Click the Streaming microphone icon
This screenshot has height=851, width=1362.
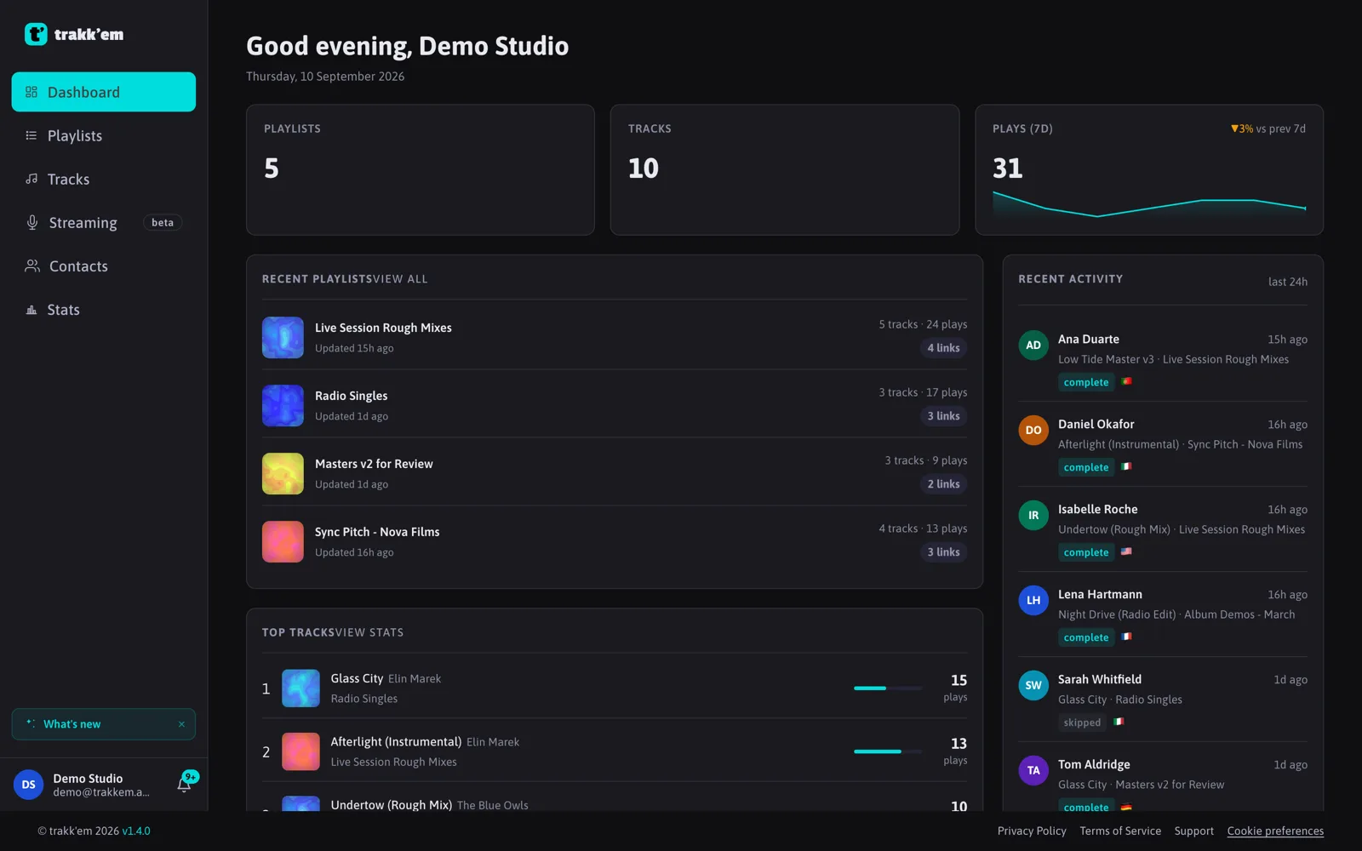pos(32,222)
